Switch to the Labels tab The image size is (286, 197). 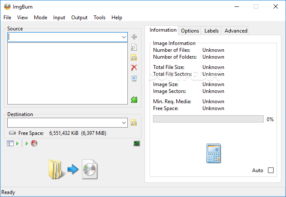click(211, 31)
